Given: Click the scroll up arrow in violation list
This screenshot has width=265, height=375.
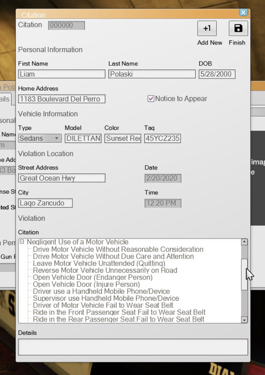Looking at the screenshot, I should [x=244, y=242].
